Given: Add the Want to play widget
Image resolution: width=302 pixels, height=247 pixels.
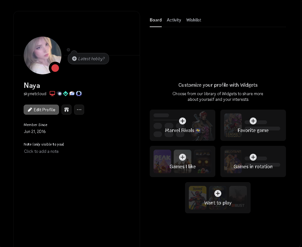Looking at the screenshot, I should [x=218, y=193].
